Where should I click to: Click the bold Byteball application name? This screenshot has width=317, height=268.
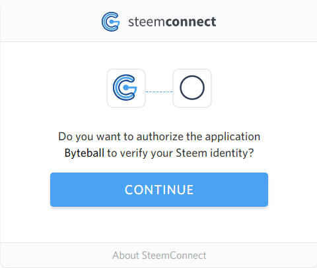85,153
